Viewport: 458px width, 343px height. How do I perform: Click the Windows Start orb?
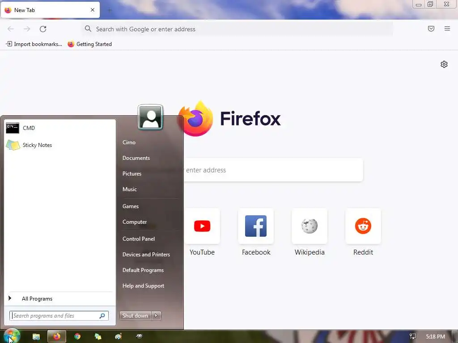(11, 336)
